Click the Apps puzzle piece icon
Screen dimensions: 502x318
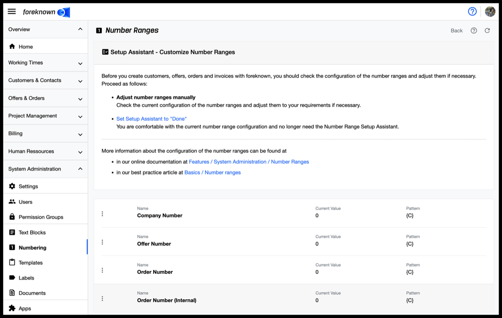12,308
